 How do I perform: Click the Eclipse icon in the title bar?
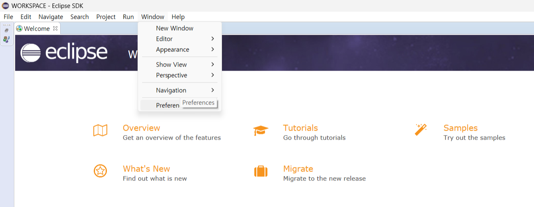click(6, 6)
